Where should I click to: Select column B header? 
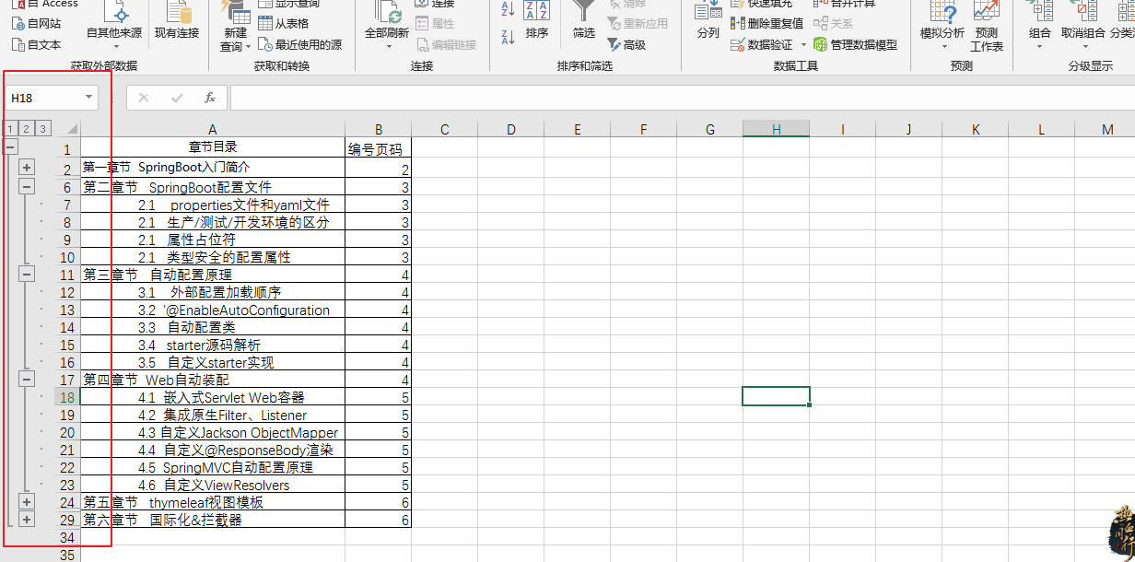click(x=379, y=129)
